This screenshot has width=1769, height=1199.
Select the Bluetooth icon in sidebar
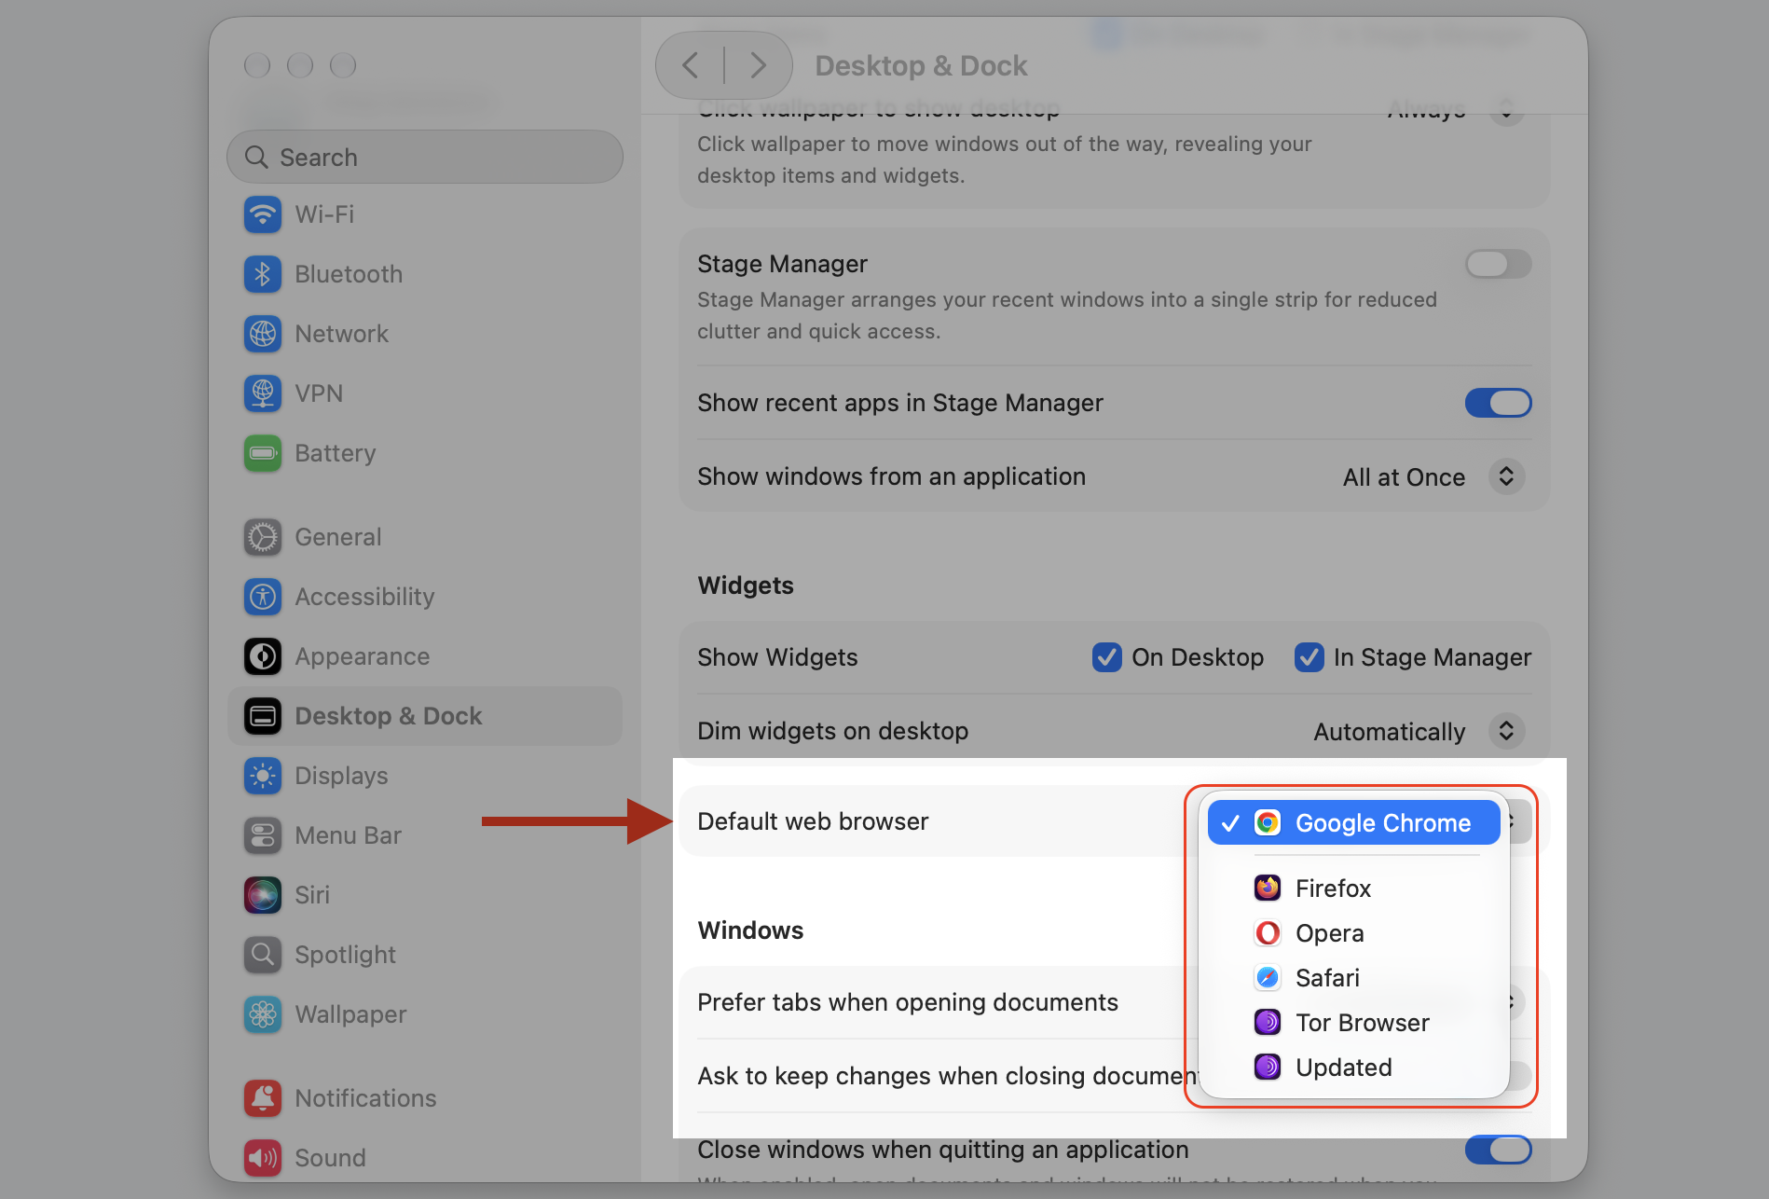(x=263, y=274)
